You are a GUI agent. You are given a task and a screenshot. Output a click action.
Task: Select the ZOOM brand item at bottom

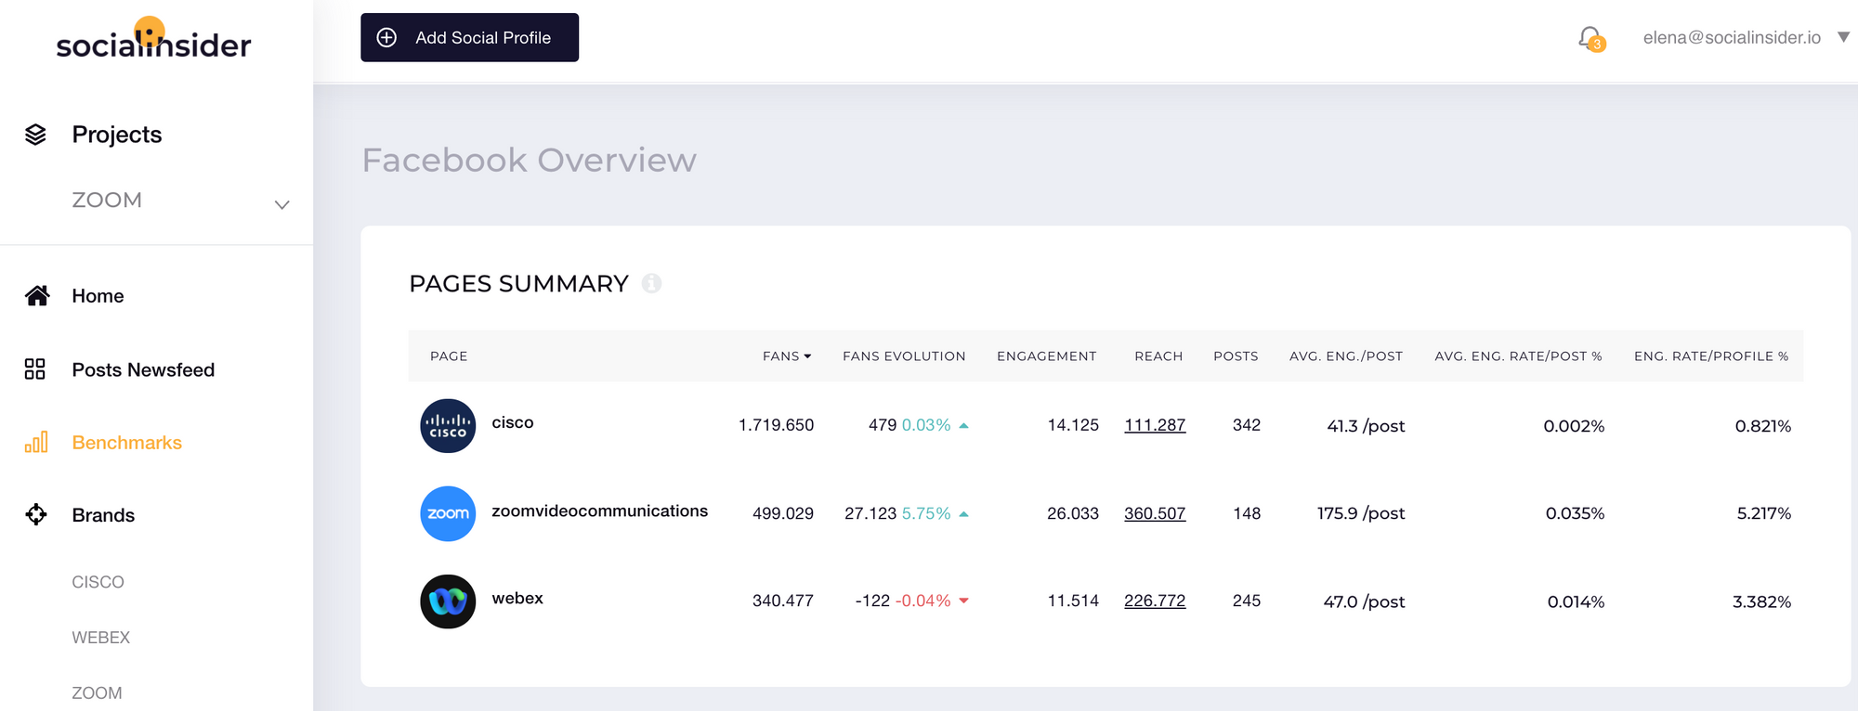click(x=97, y=693)
